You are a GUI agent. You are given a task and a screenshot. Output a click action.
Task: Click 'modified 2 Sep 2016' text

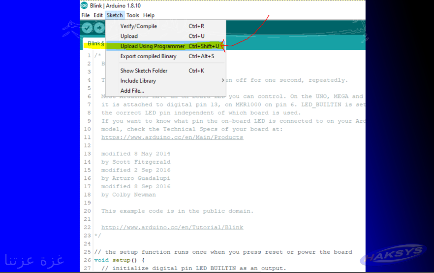tap(136, 170)
